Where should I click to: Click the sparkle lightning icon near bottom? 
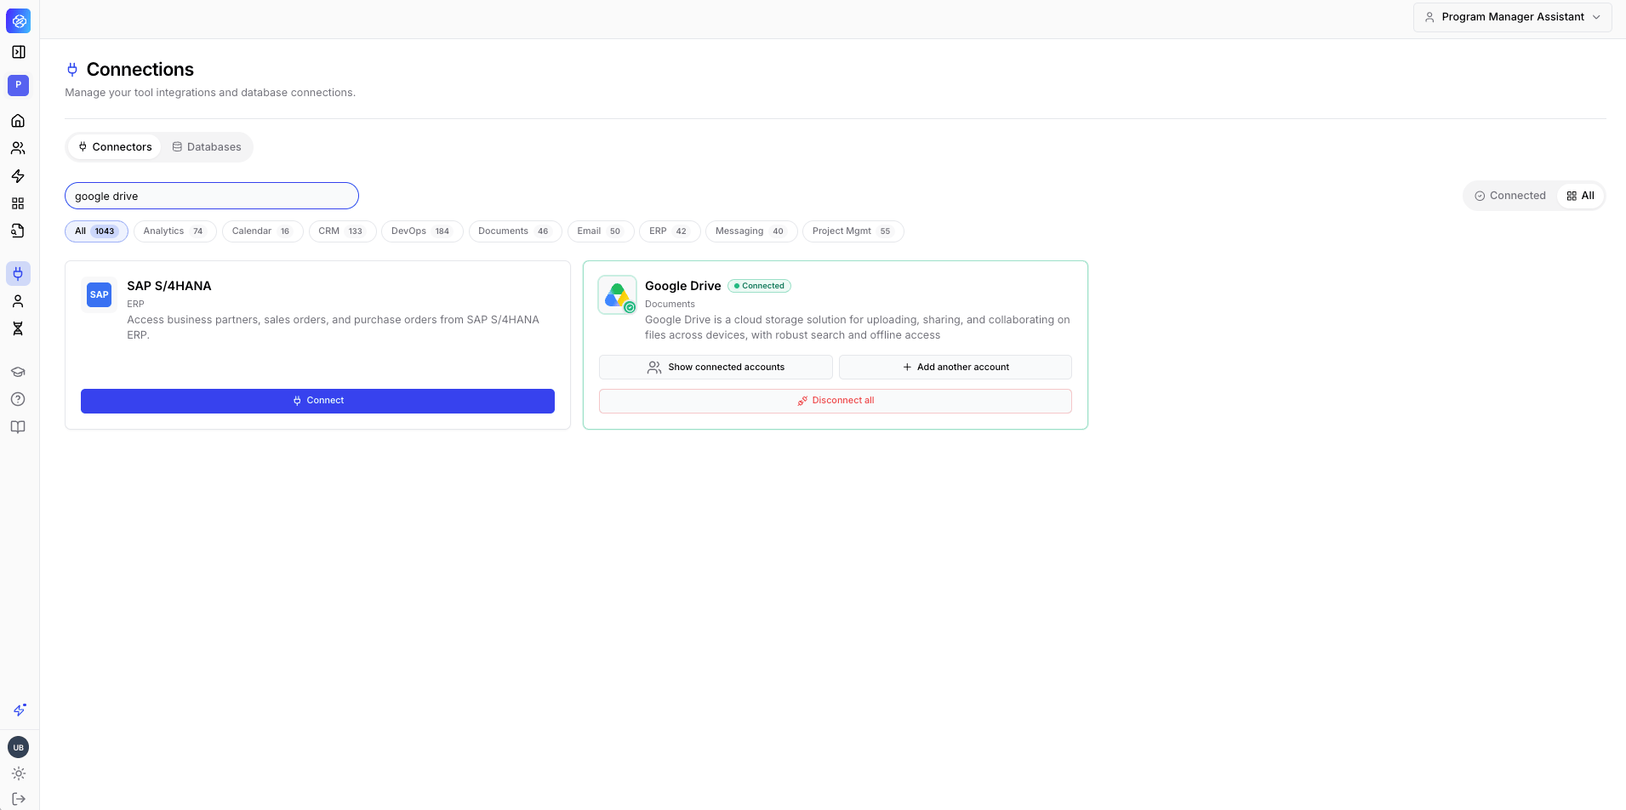coord(19,710)
